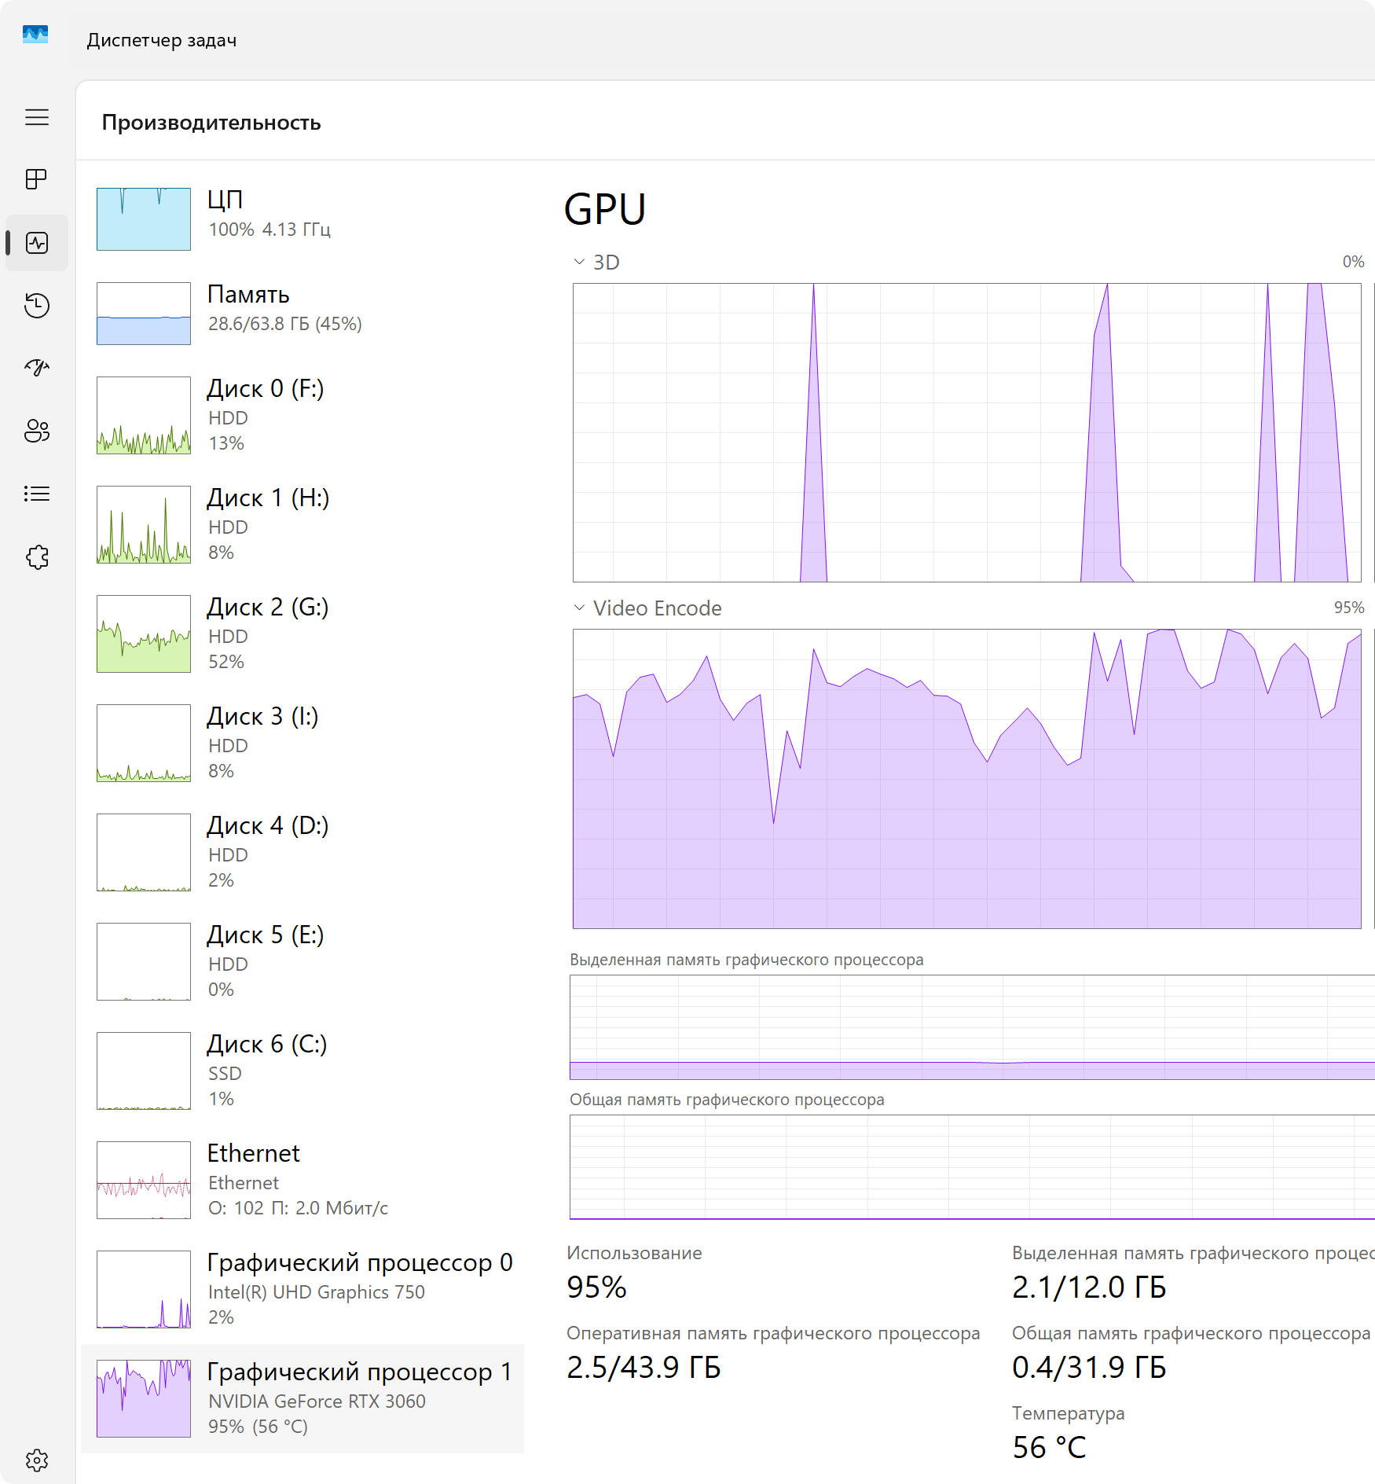1375x1484 pixels.
Task: Select the ЦП performance item
Action: click(x=302, y=219)
